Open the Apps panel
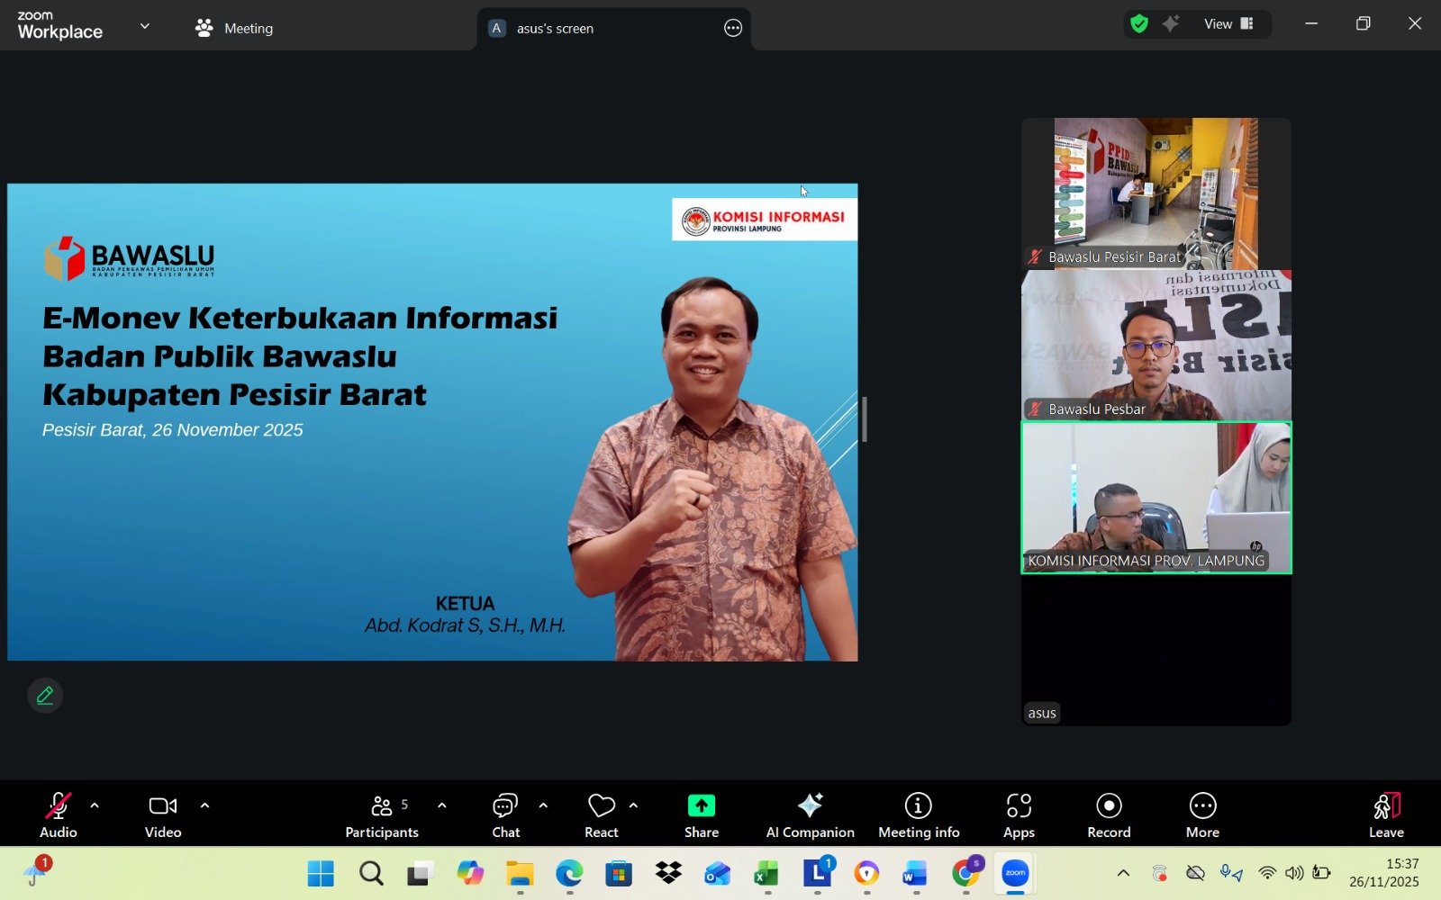This screenshot has width=1441, height=900. point(1019,814)
